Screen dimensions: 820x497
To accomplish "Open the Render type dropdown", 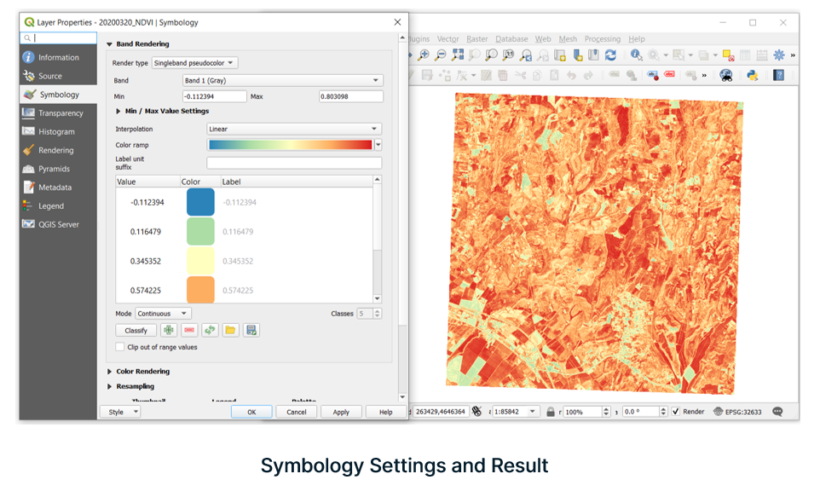I will click(x=194, y=63).
